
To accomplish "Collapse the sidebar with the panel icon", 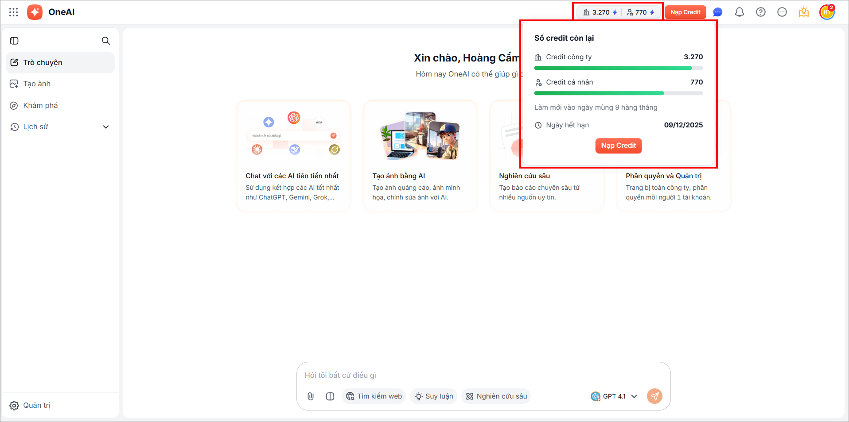I will (x=14, y=41).
